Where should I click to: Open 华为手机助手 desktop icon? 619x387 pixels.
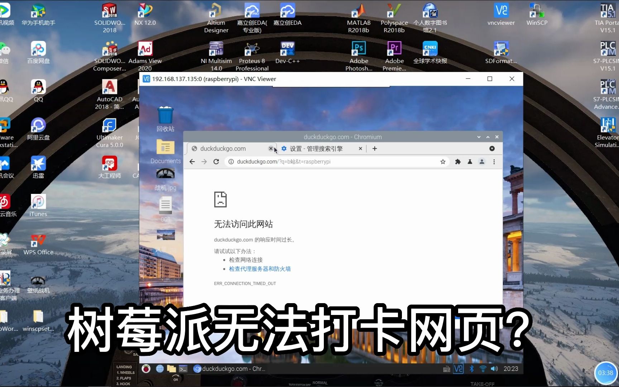[38, 14]
